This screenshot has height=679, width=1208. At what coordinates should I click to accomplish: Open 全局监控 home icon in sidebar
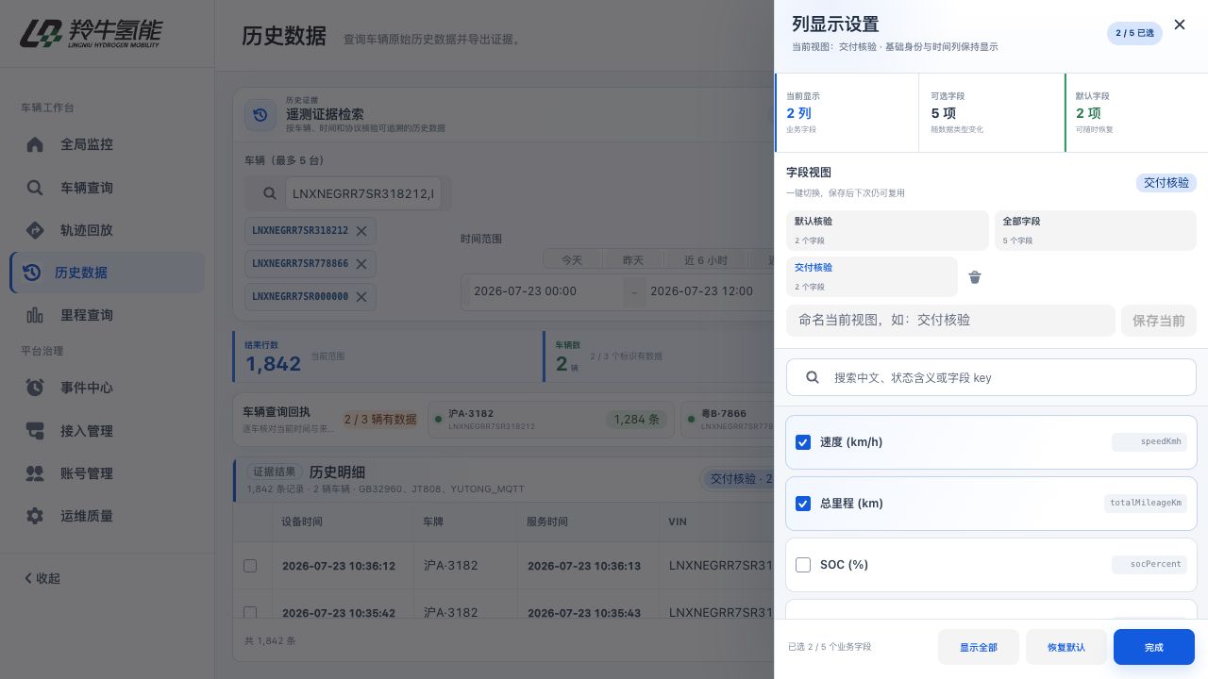click(x=35, y=144)
